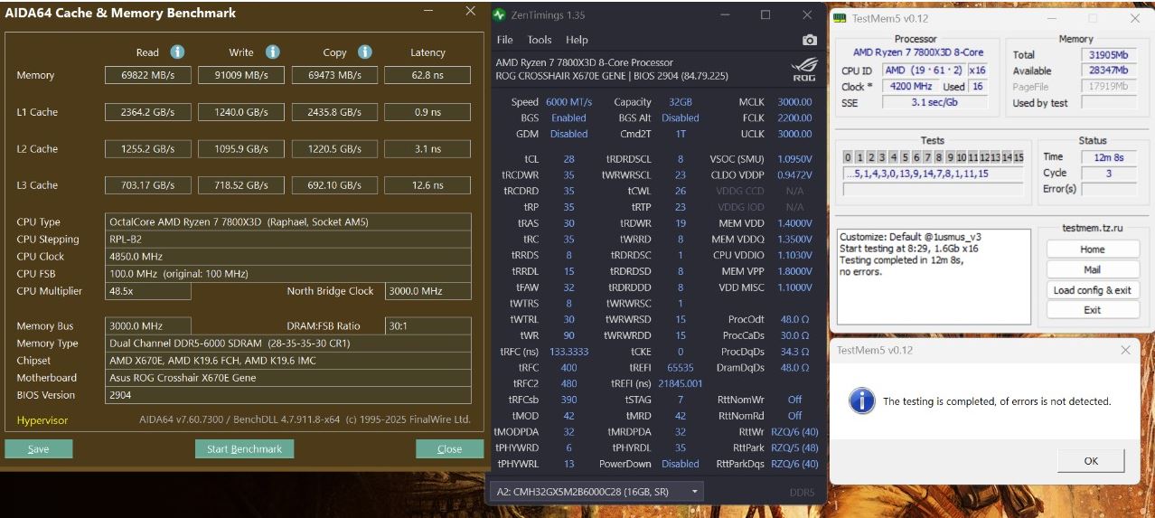Click the Close button in AIDA64

449,449
